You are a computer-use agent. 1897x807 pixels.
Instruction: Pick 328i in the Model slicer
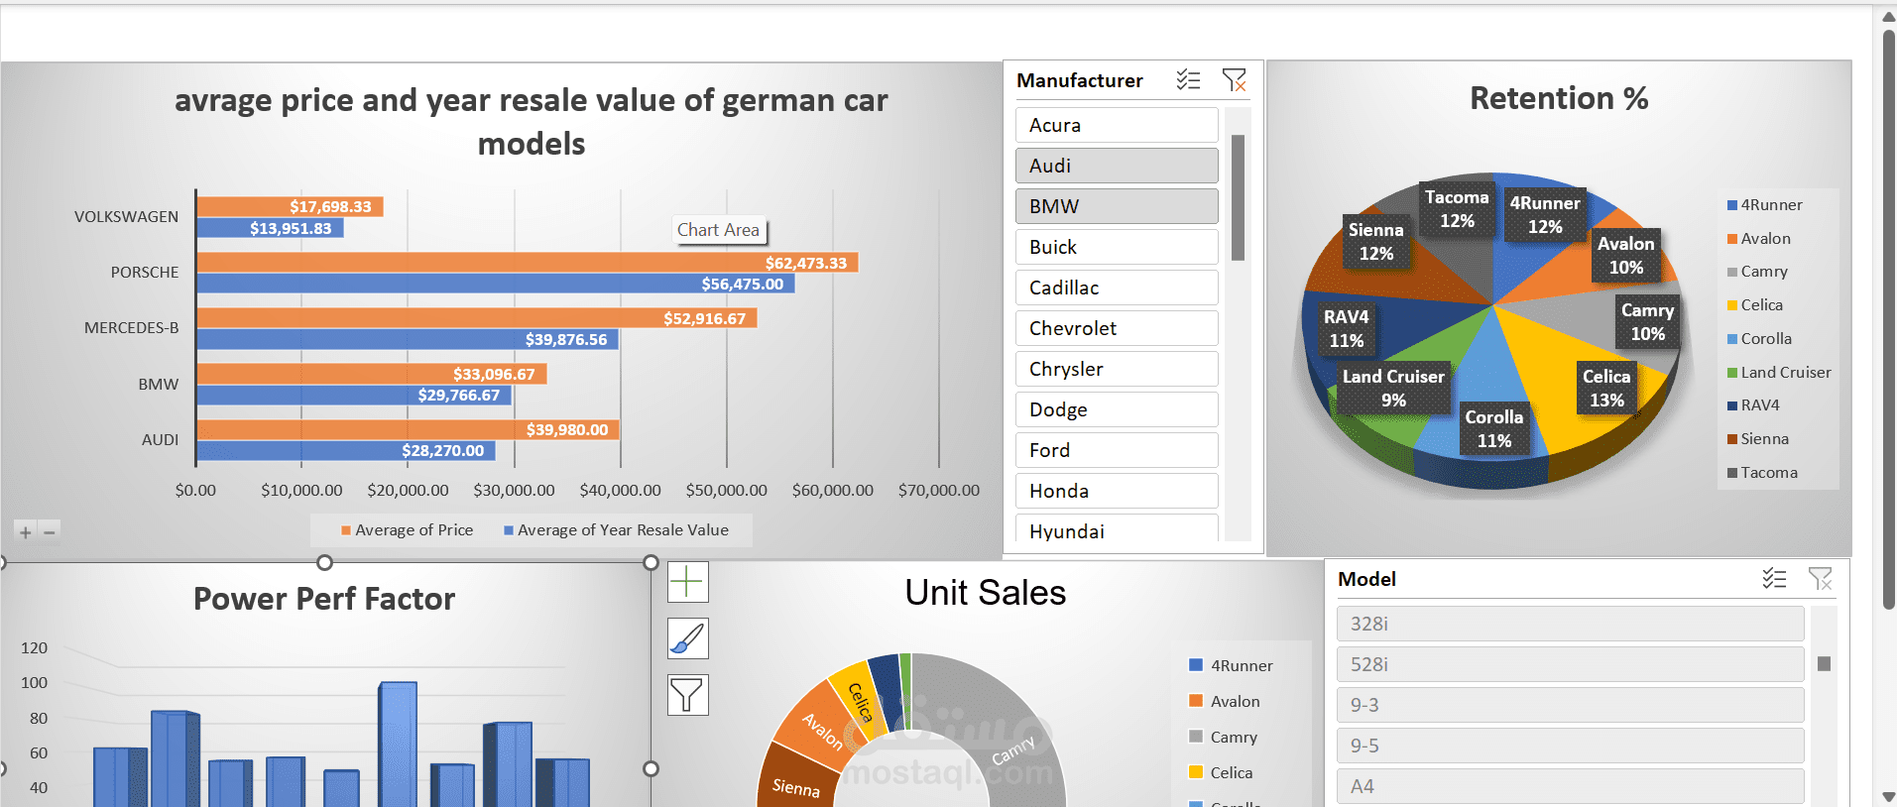tap(1570, 624)
